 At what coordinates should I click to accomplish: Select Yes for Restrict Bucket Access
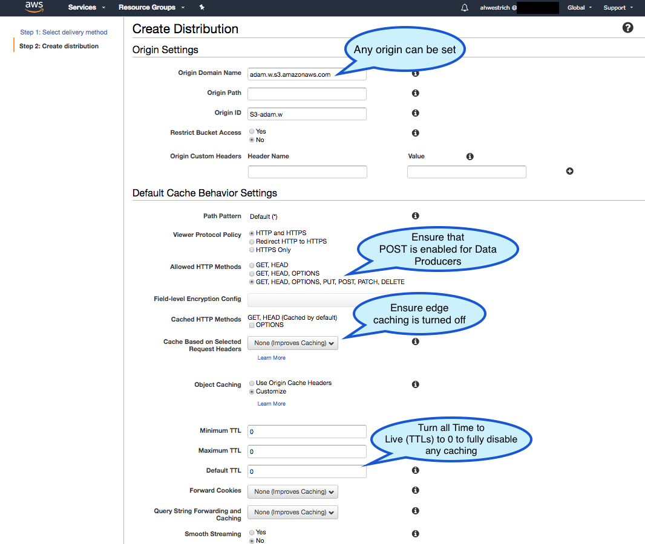click(x=252, y=132)
